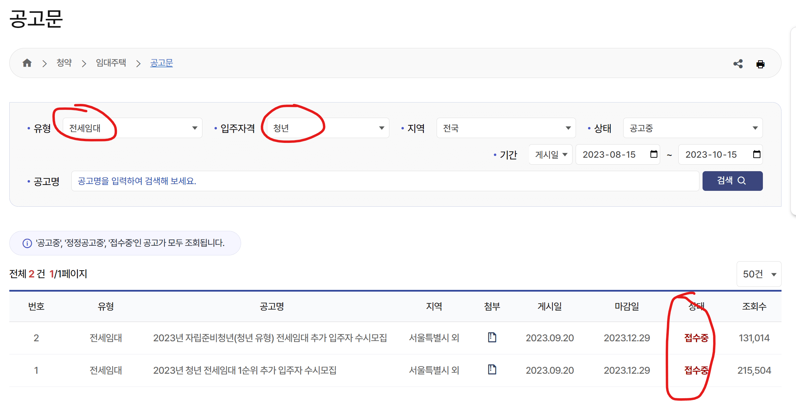This screenshot has height=401, width=796.
Task: Click the share icon
Action: (x=738, y=64)
